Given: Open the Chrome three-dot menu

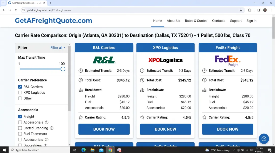Looking at the screenshot, I should pyautogui.click(x=271, y=10).
